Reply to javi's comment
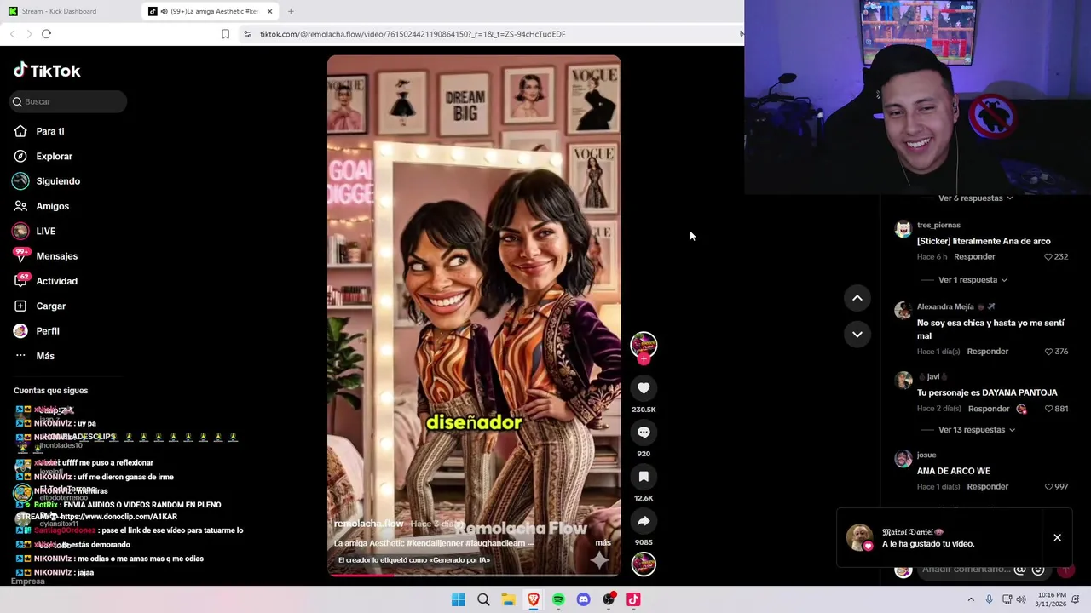This screenshot has width=1091, height=613. coord(989,409)
